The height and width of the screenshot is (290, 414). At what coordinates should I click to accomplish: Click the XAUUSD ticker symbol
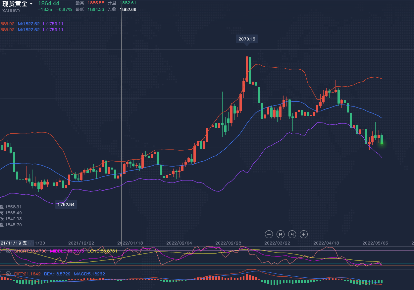pos(11,11)
